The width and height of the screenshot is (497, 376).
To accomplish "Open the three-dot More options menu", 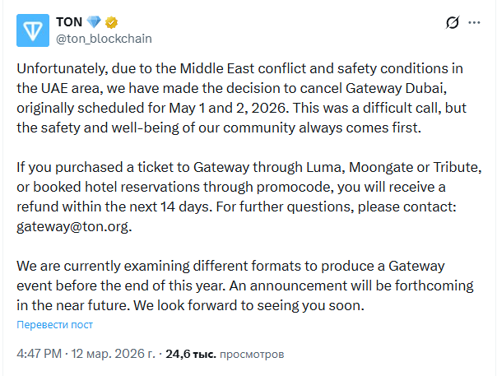I will tap(477, 23).
